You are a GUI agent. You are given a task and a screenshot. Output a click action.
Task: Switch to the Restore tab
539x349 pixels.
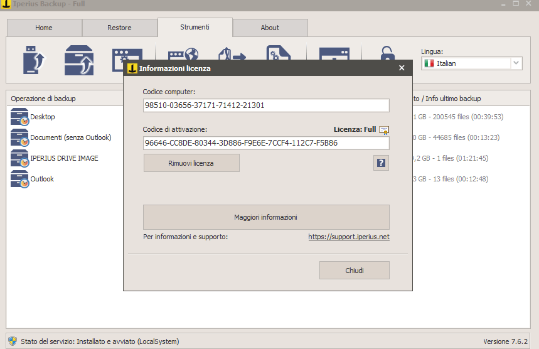119,28
